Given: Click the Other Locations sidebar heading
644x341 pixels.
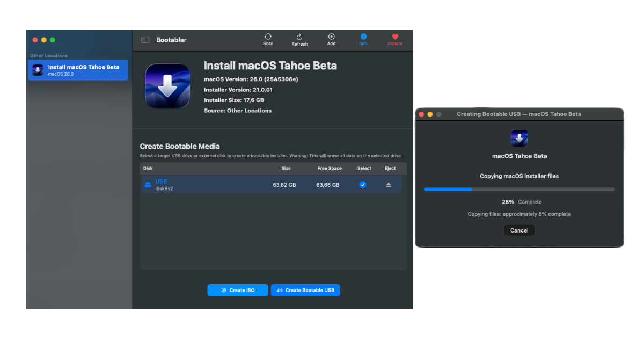Looking at the screenshot, I should pos(49,56).
